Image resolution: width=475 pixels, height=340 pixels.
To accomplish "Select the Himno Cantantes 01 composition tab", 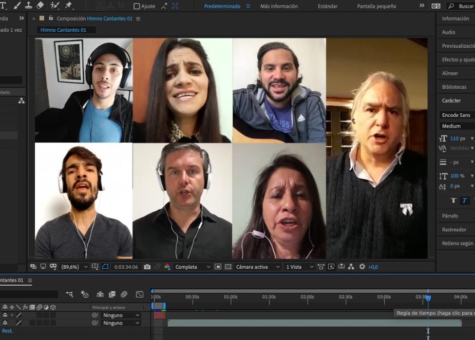I will [x=63, y=30].
